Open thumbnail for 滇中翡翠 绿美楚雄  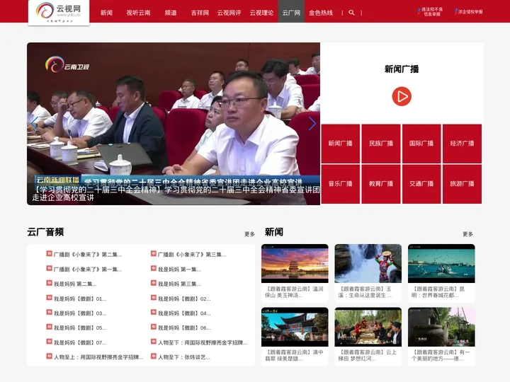point(295,327)
